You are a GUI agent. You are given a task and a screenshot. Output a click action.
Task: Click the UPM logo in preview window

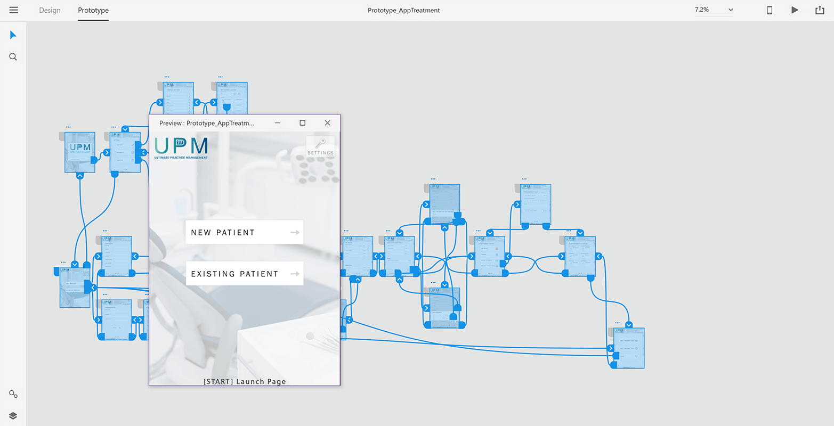point(181,148)
